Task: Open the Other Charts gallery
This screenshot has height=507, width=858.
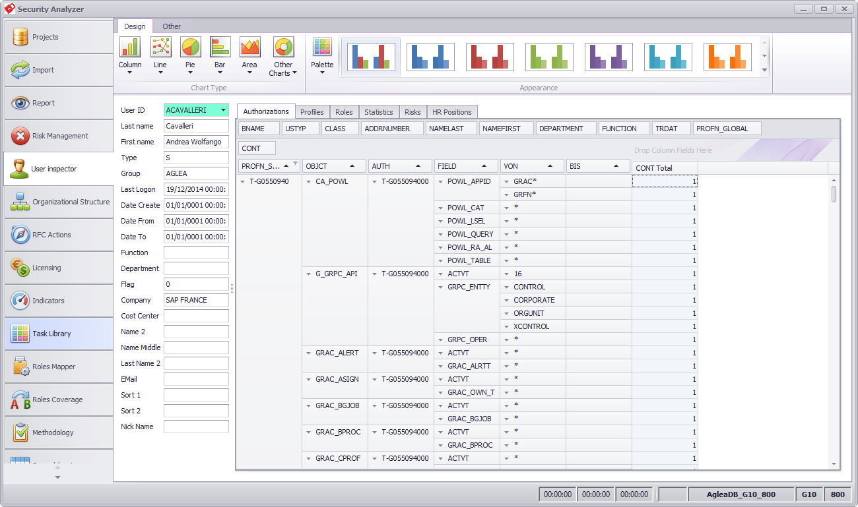Action: 283,56
